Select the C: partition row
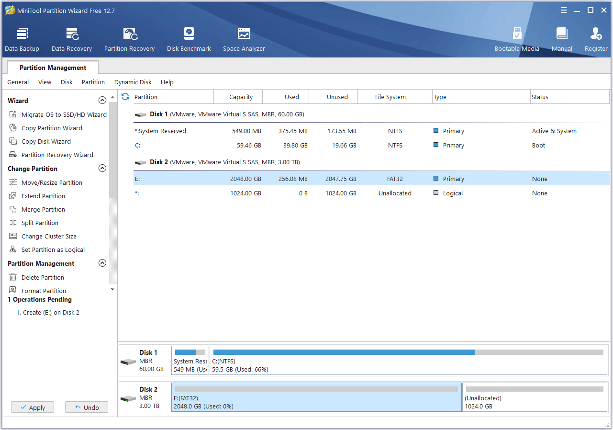613x430 pixels. [x=371, y=146]
